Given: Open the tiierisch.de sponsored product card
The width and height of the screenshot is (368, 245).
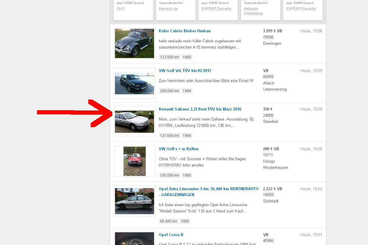Looking at the screenshot, I should click(176, 10).
